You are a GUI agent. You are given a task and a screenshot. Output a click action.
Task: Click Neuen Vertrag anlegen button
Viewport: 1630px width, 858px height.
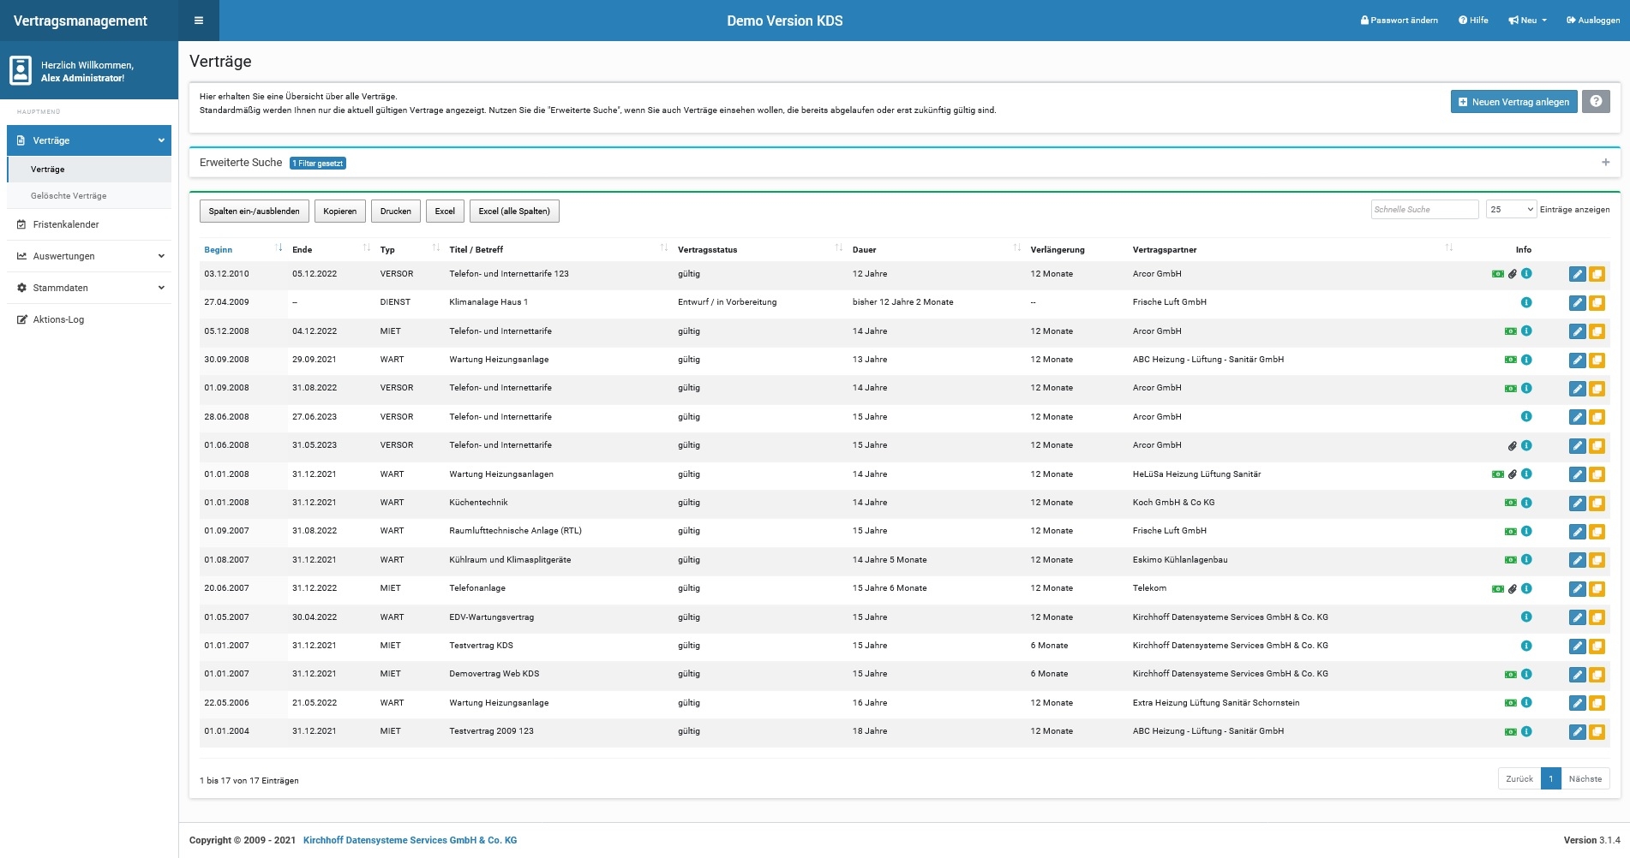(x=1513, y=102)
